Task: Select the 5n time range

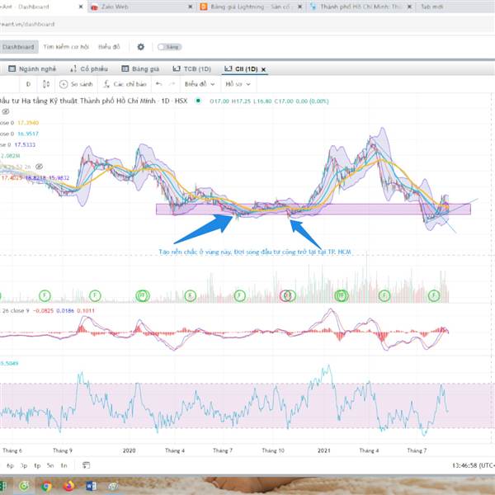Action: tap(50, 465)
